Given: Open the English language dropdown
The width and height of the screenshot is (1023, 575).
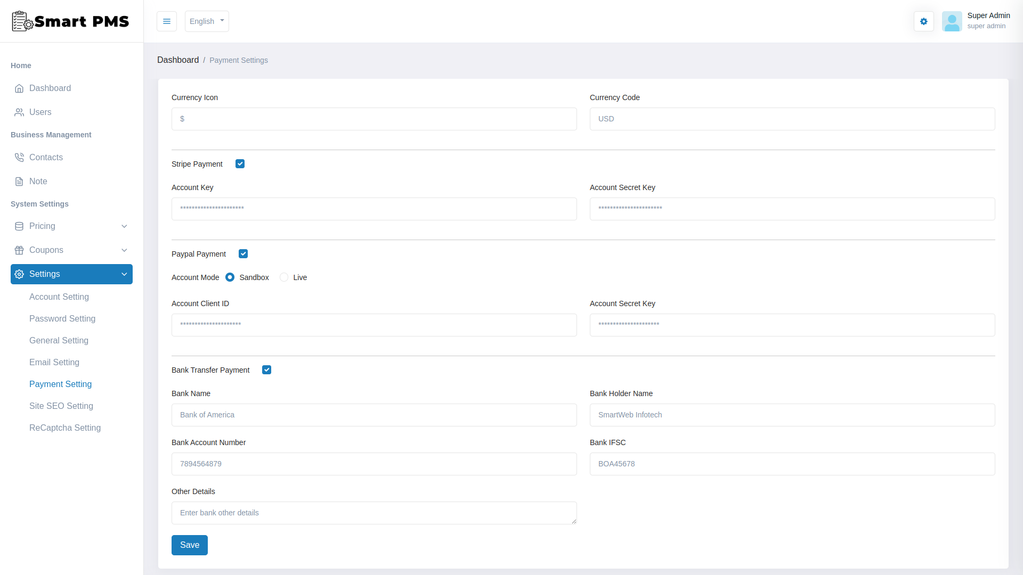Looking at the screenshot, I should click(206, 21).
